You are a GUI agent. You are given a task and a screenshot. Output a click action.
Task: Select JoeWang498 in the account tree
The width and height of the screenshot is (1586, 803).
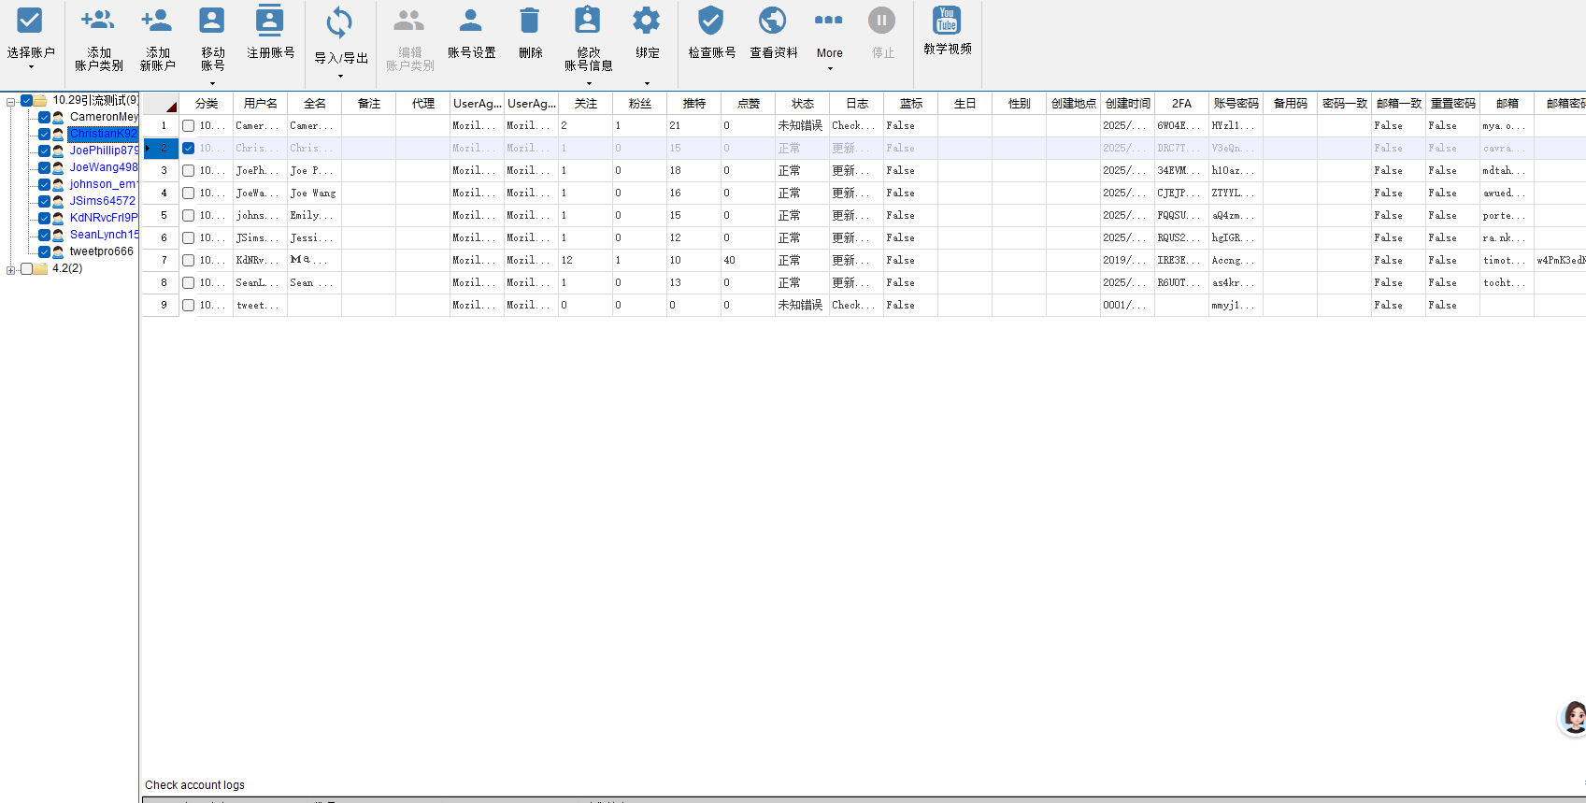pos(104,167)
